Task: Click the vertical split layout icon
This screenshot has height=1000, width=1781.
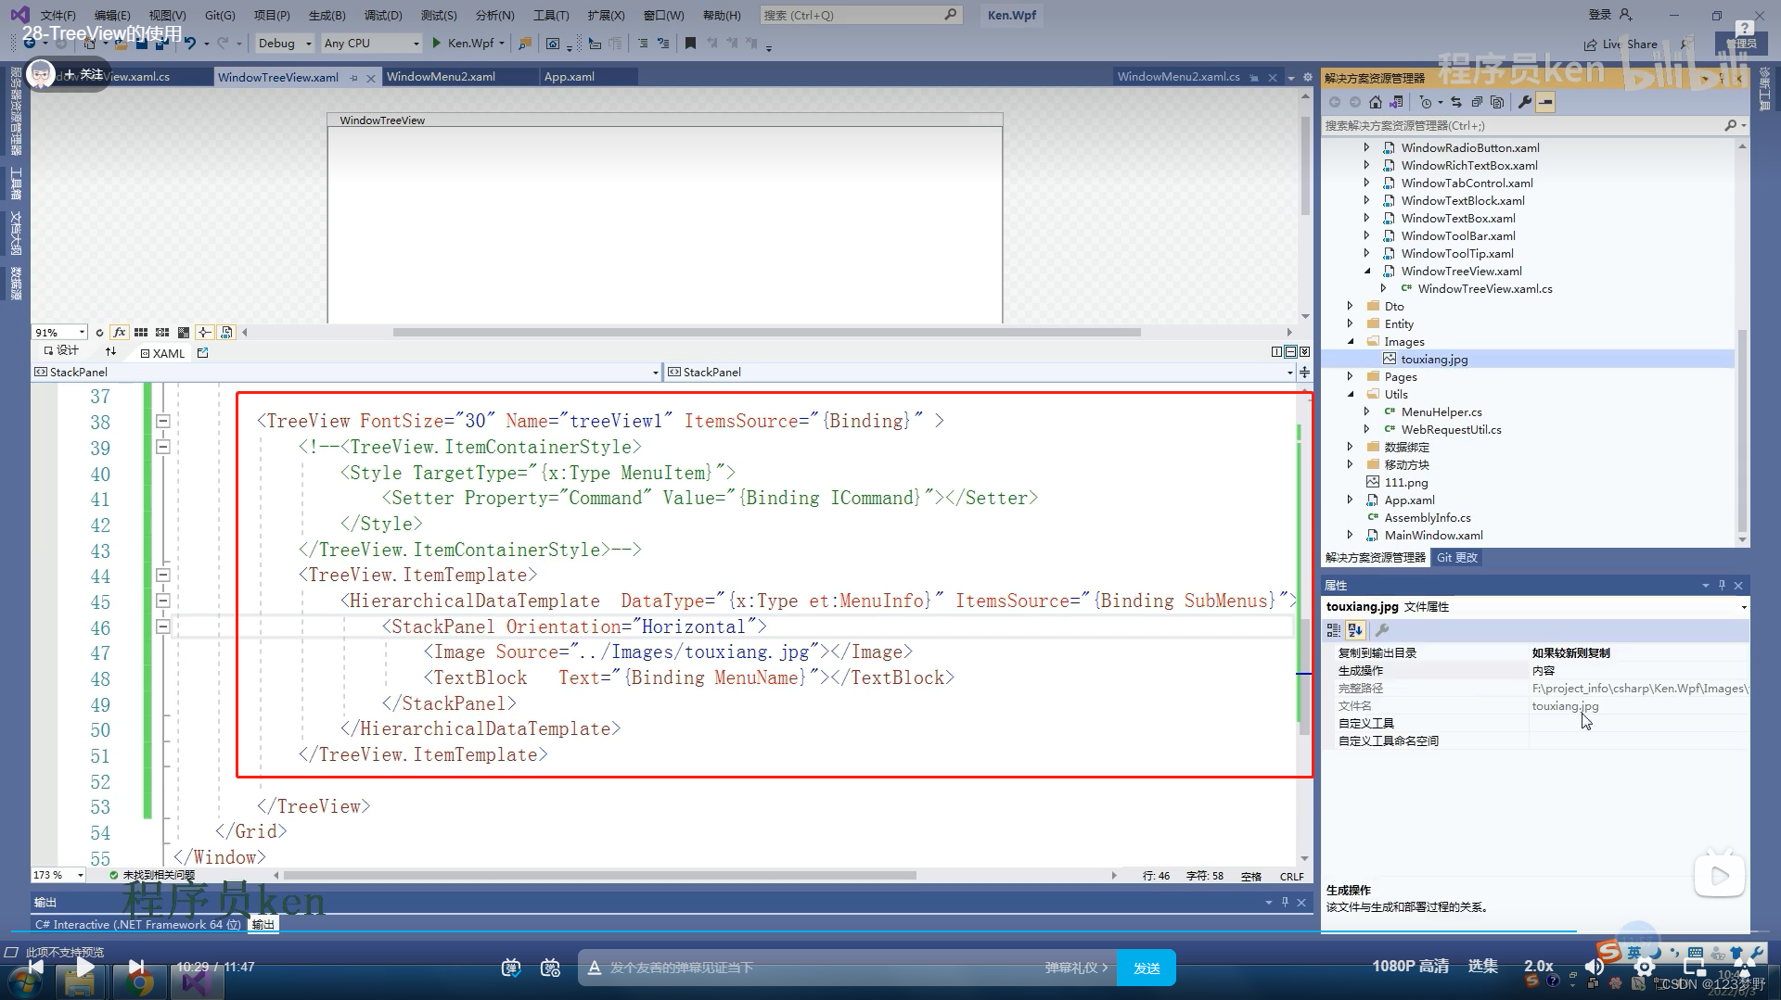Action: click(x=1276, y=351)
